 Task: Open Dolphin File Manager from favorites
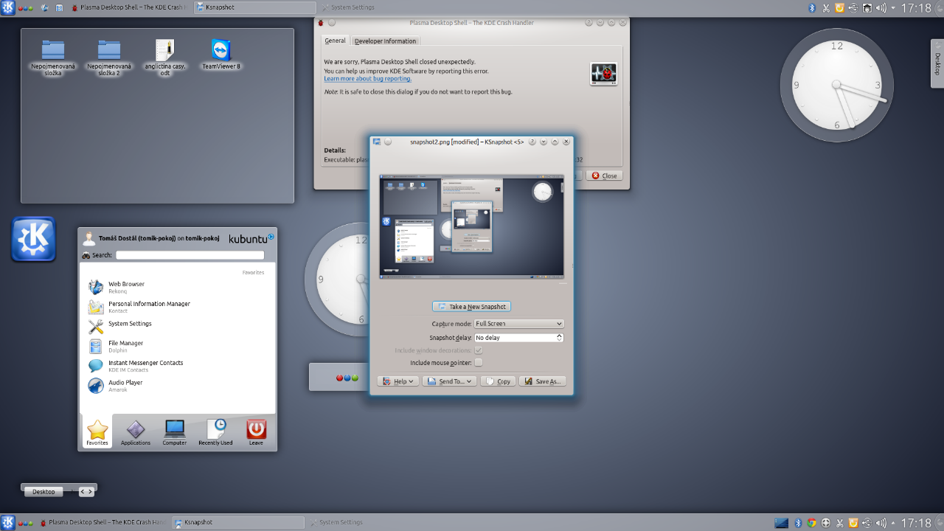[96, 347]
